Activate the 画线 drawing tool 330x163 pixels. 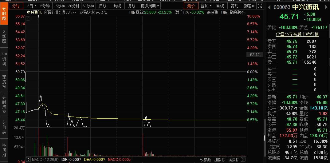coord(220,6)
